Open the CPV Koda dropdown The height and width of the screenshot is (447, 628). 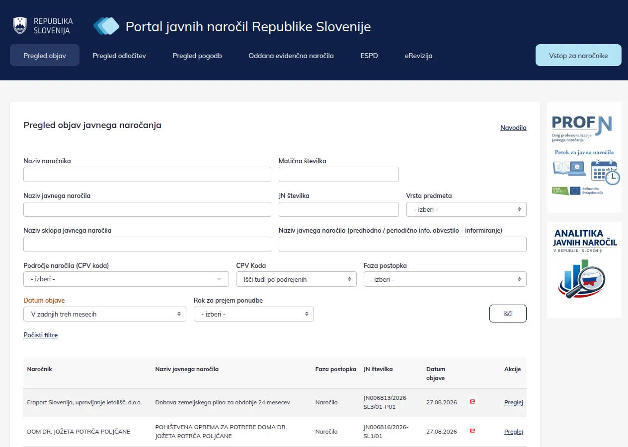click(296, 279)
